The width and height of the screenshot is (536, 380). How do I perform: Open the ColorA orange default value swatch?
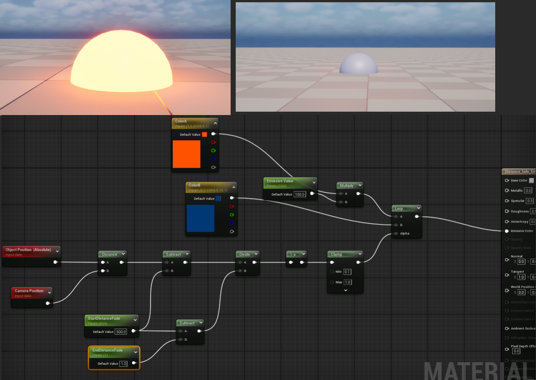(x=204, y=135)
